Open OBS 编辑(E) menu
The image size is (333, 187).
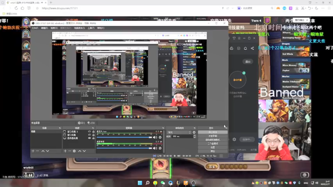[x=45, y=28]
